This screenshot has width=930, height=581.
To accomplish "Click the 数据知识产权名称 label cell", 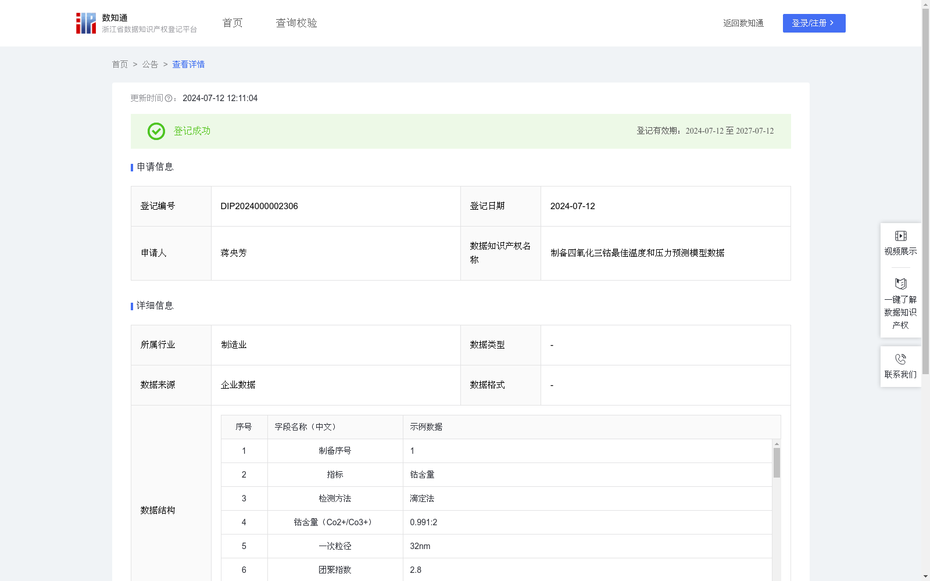I will click(x=500, y=253).
